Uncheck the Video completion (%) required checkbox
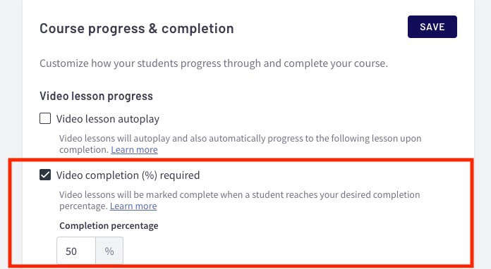 point(45,175)
